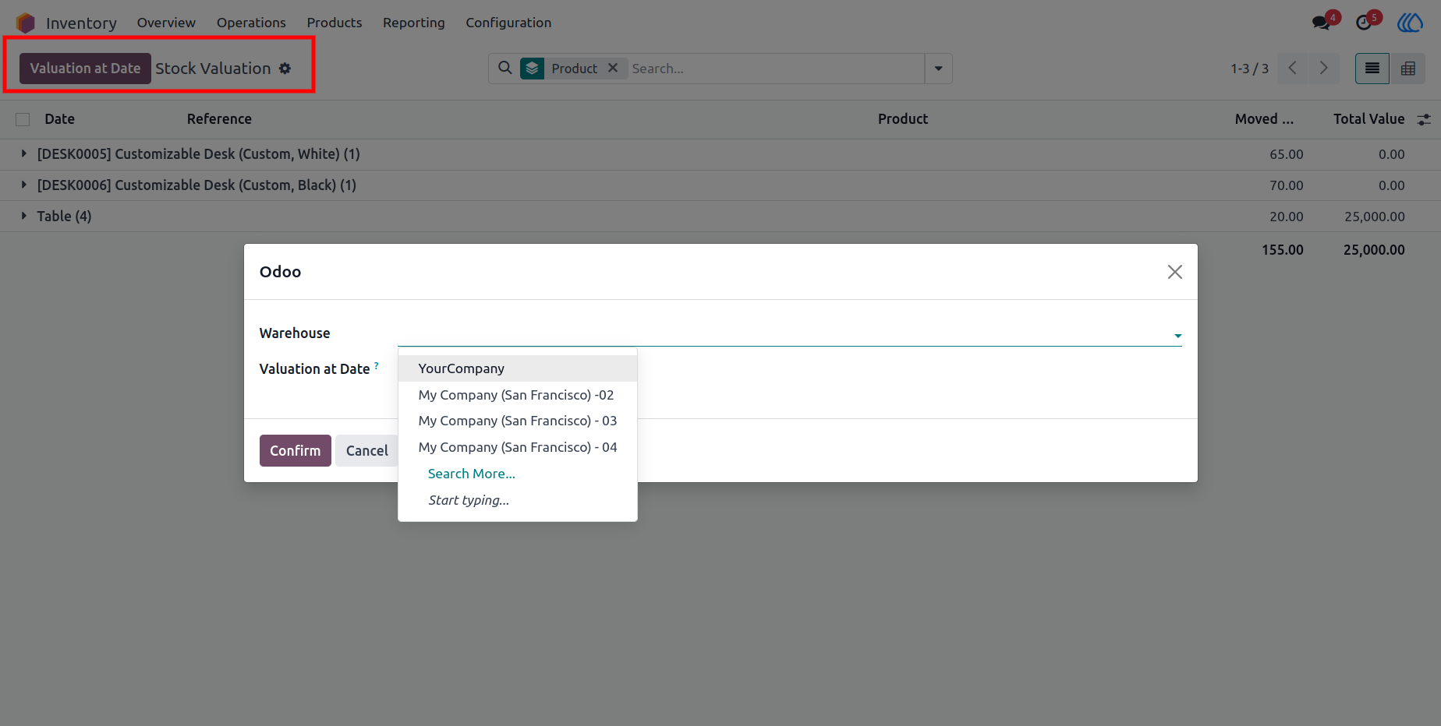Click the user avatar icon
This screenshot has width=1441, height=726.
pos(1410,23)
